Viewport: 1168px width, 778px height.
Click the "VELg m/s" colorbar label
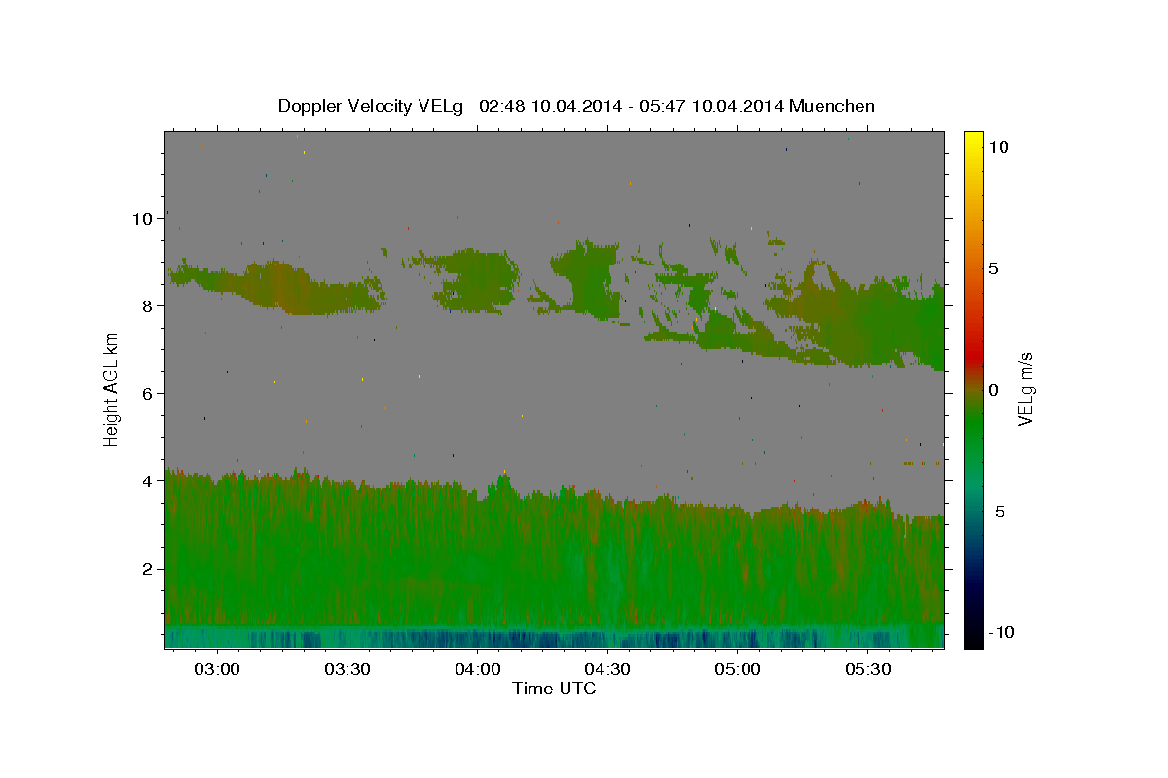tap(1025, 388)
